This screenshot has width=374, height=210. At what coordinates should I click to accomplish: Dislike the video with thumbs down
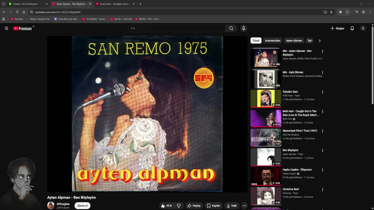coord(179,206)
